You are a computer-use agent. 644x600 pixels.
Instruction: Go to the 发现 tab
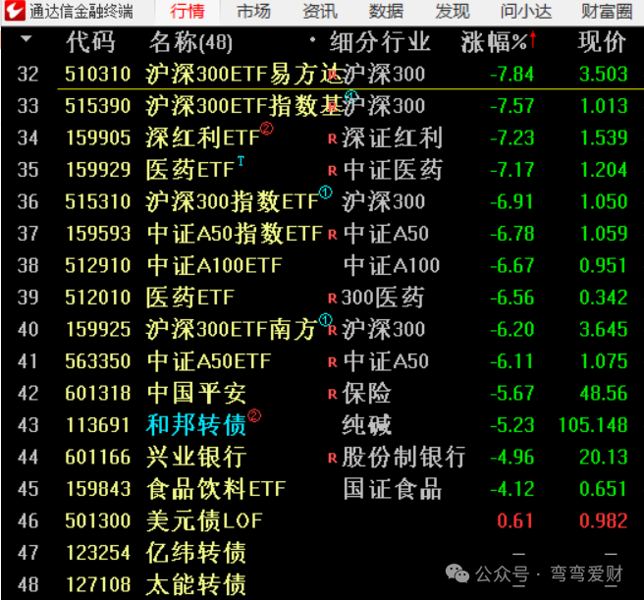click(453, 12)
